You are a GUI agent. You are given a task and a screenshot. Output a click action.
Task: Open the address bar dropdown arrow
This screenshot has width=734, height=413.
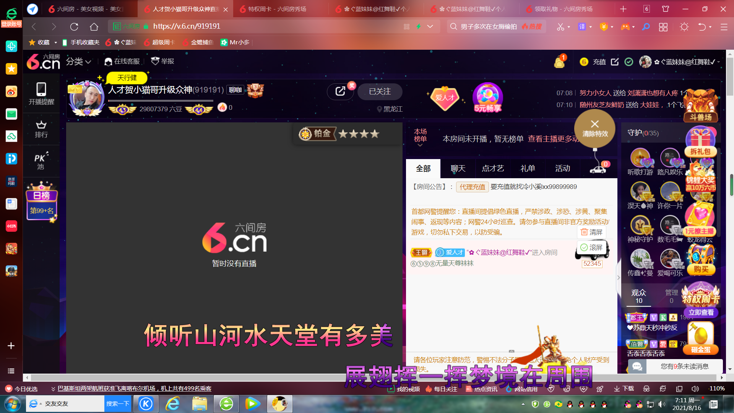pyautogui.click(x=430, y=26)
